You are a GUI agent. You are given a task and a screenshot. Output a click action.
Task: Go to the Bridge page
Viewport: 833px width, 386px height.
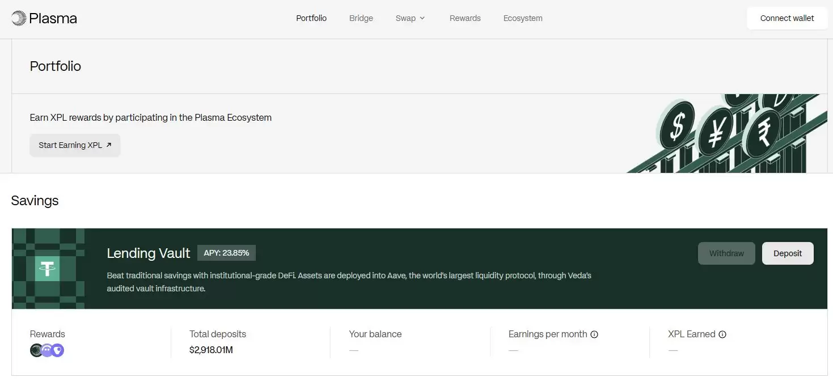(361, 18)
